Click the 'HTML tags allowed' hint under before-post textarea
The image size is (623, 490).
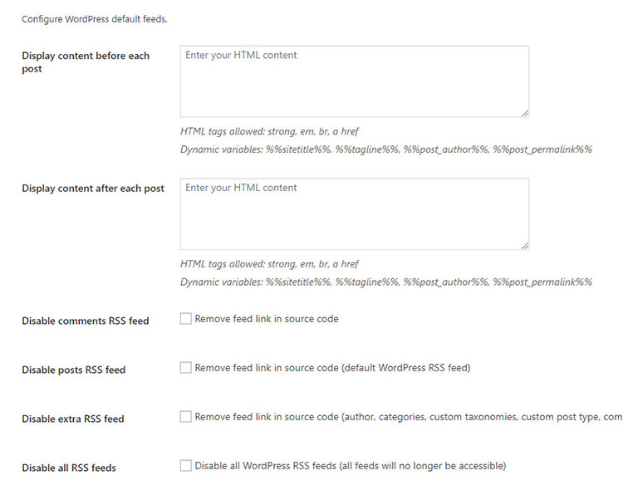pyautogui.click(x=269, y=131)
